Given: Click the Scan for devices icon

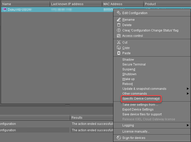Looking at the screenshot, I should [119, 138].
